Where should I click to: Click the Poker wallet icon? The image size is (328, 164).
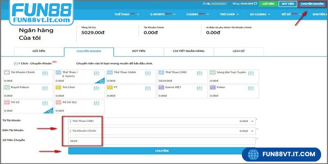pyautogui.click(x=213, y=87)
